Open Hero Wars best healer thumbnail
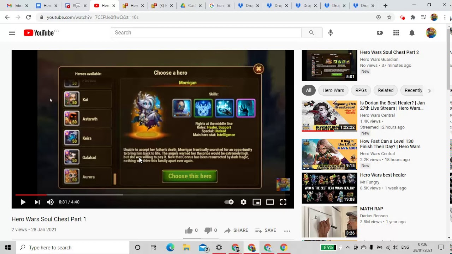The image size is (452, 254). [329, 188]
